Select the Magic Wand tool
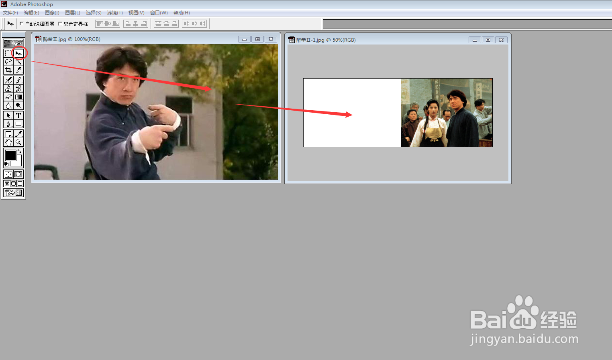 tap(18, 62)
